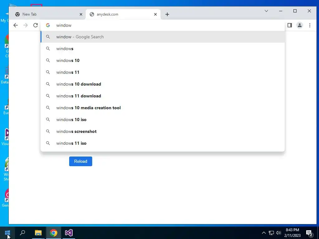Viewport: 319px width, 239px height.
Task: Click the search icon beside 'windows screenshot'
Action: click(x=48, y=131)
